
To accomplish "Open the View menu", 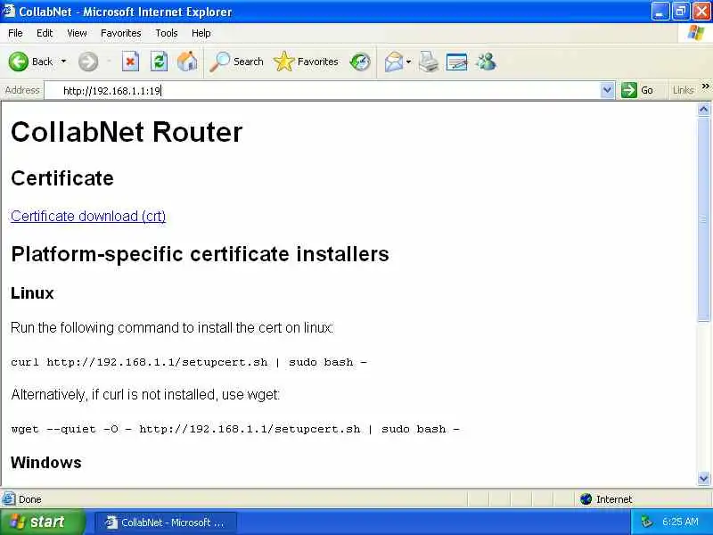I will 77,33.
